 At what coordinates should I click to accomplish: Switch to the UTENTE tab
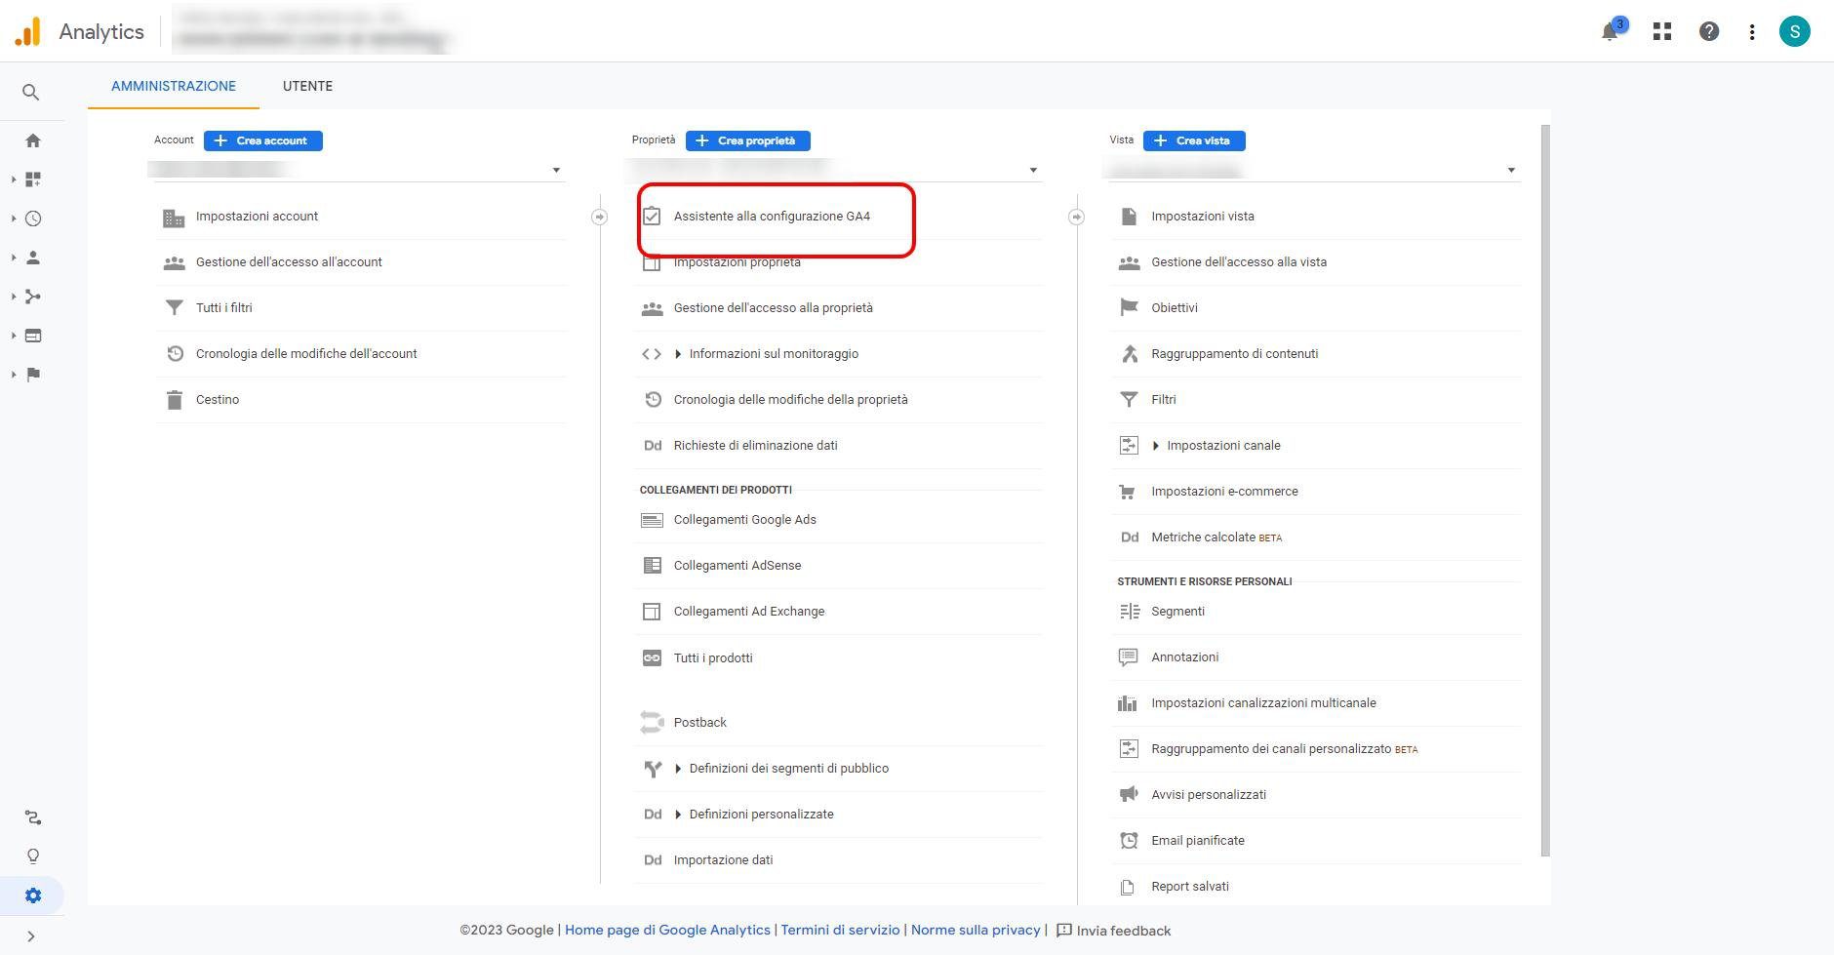click(x=307, y=86)
